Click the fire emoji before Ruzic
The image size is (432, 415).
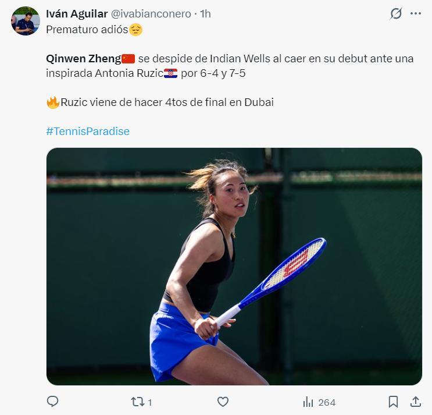pyautogui.click(x=52, y=102)
